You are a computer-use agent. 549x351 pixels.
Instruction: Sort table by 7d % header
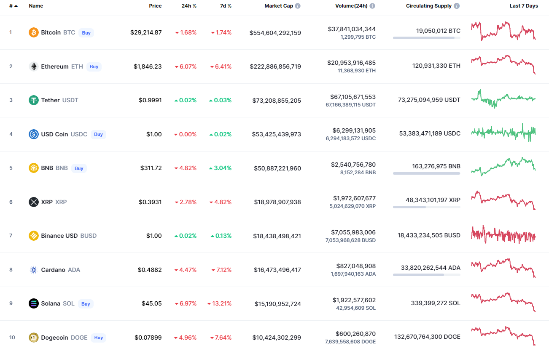click(226, 6)
